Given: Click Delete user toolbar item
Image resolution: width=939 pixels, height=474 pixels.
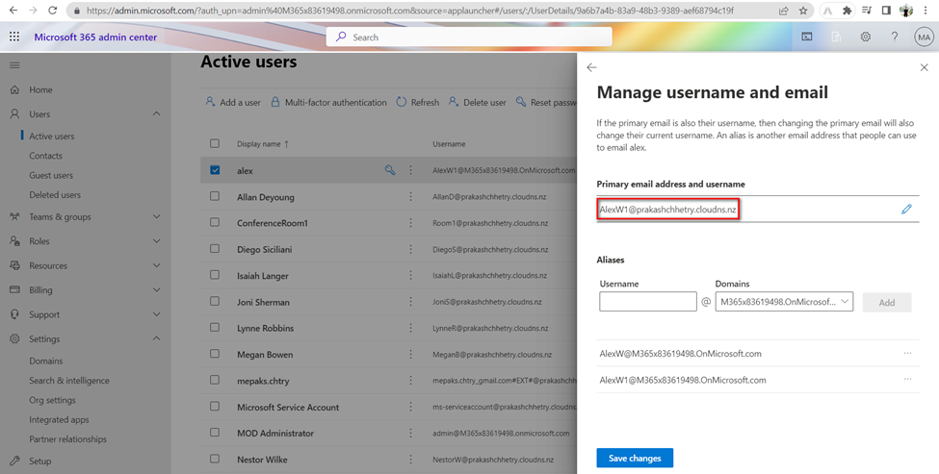Looking at the screenshot, I should pyautogui.click(x=478, y=102).
